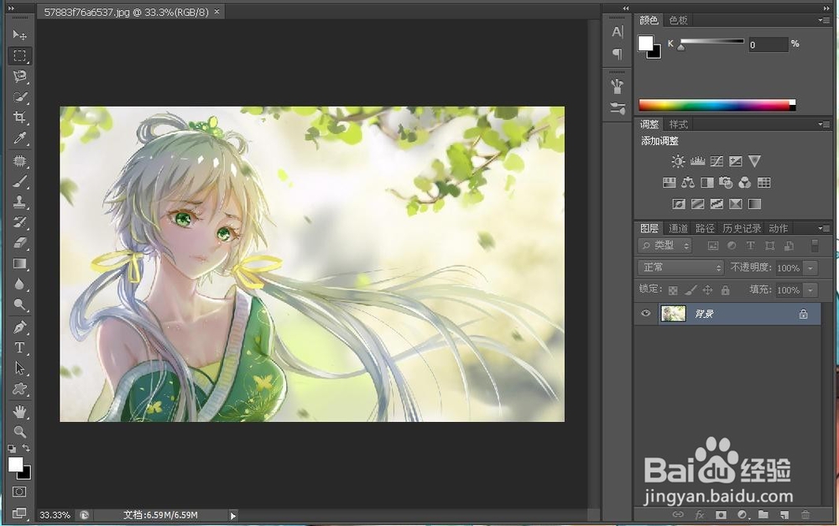The width and height of the screenshot is (839, 526).
Task: Add a Curves adjustment
Action: (717, 161)
